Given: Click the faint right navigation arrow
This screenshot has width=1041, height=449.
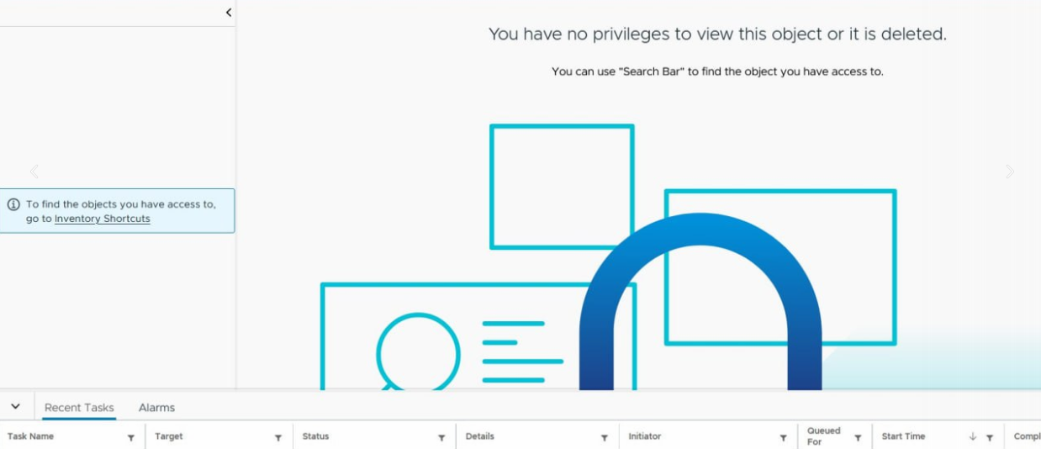Looking at the screenshot, I should [x=1010, y=172].
